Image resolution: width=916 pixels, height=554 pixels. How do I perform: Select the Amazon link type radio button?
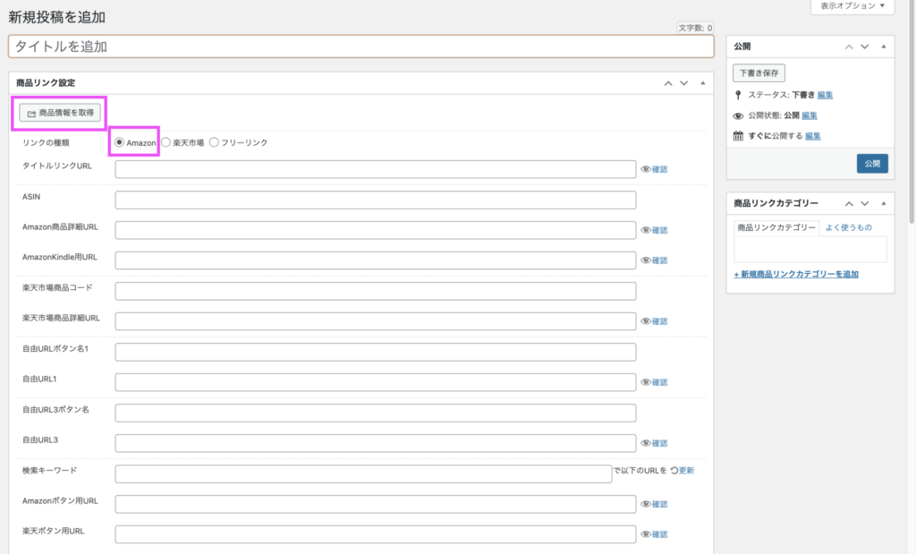click(x=119, y=142)
